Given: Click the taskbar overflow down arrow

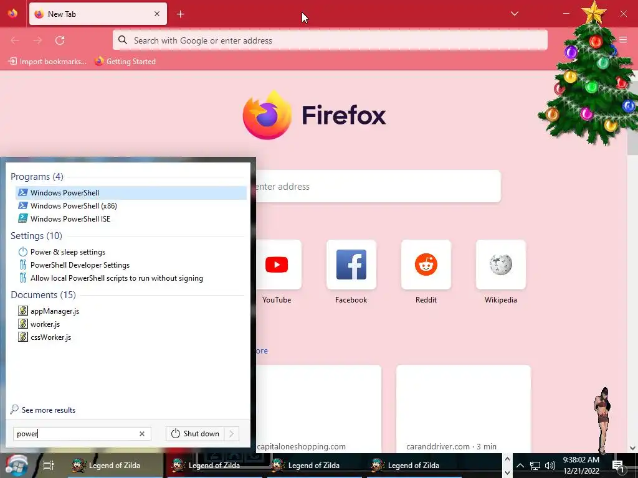Looking at the screenshot, I should point(507,472).
